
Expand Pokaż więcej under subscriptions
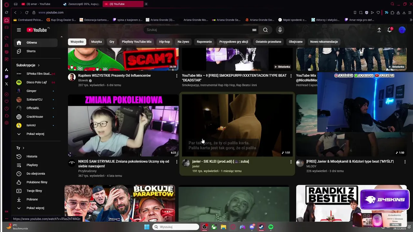(x=35, y=134)
